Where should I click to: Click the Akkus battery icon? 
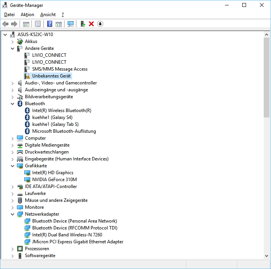20,41
